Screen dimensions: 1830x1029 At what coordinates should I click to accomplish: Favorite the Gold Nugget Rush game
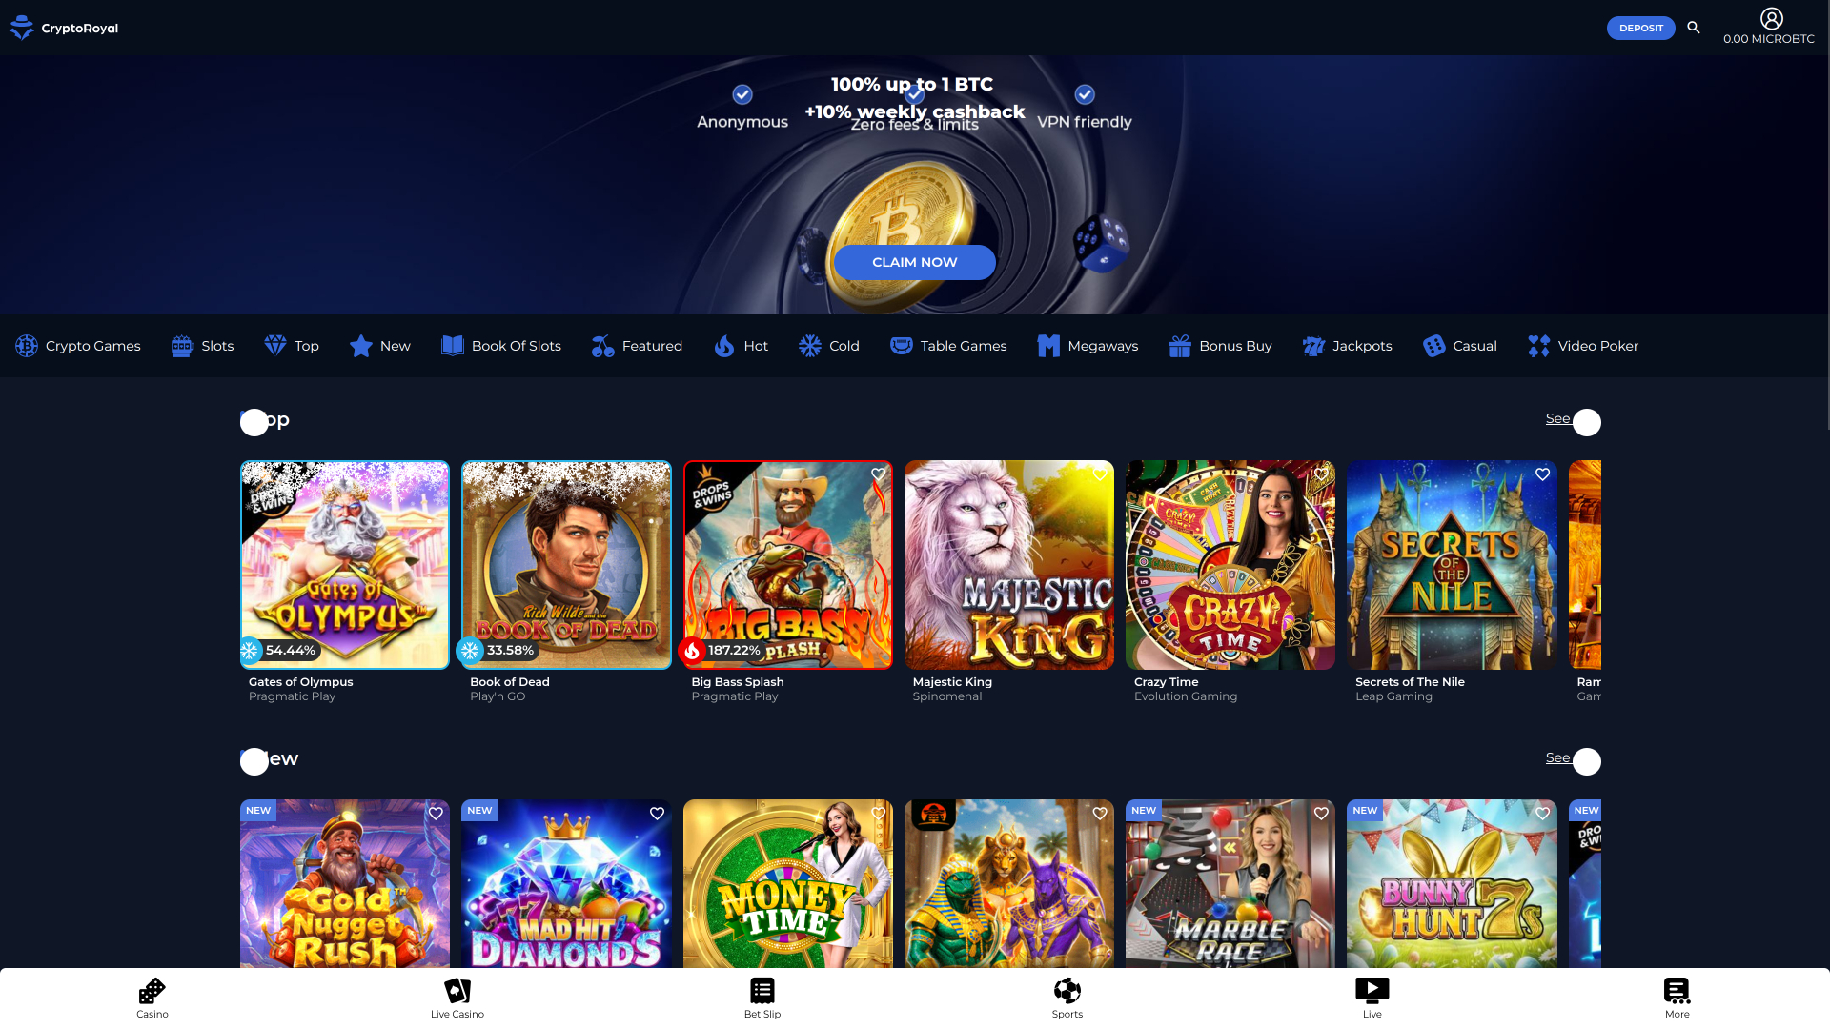[x=436, y=813]
